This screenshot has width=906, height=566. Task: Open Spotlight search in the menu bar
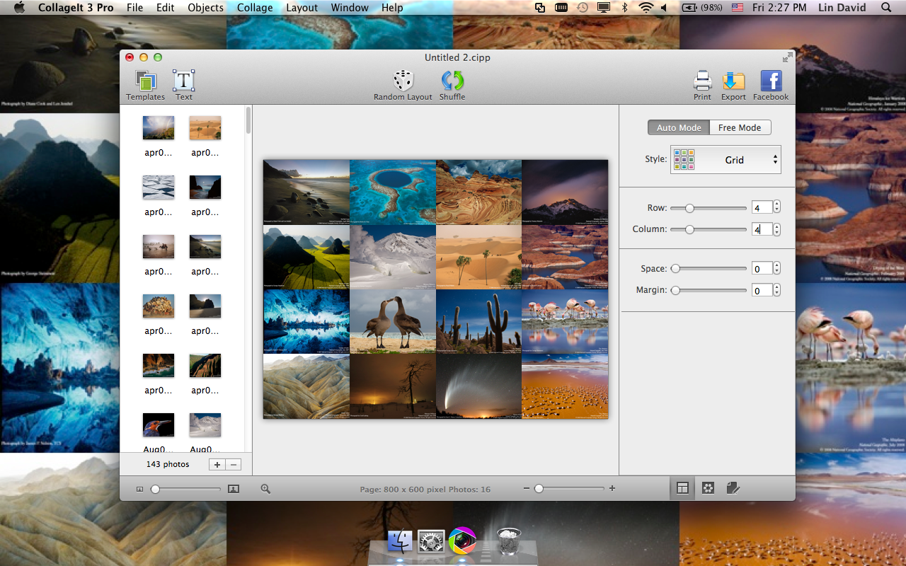click(x=886, y=8)
